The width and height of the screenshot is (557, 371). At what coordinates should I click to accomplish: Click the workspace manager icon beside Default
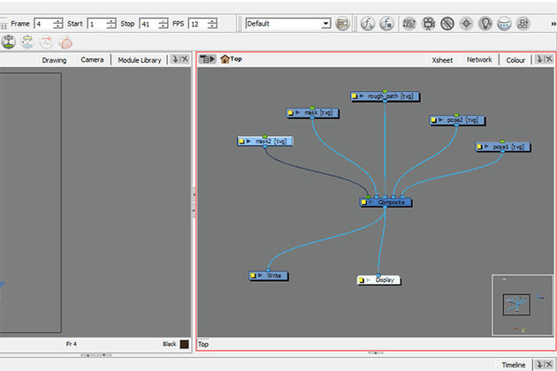tap(343, 23)
